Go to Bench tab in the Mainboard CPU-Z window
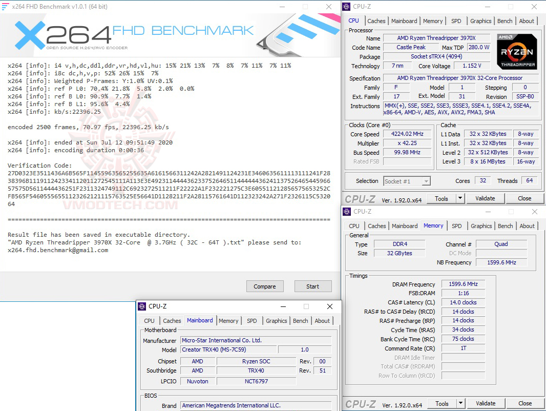Viewport: 546px width, 411px height. (301, 321)
